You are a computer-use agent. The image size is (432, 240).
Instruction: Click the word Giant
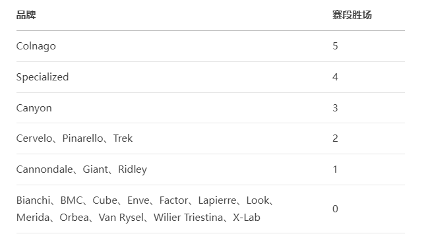96,169
